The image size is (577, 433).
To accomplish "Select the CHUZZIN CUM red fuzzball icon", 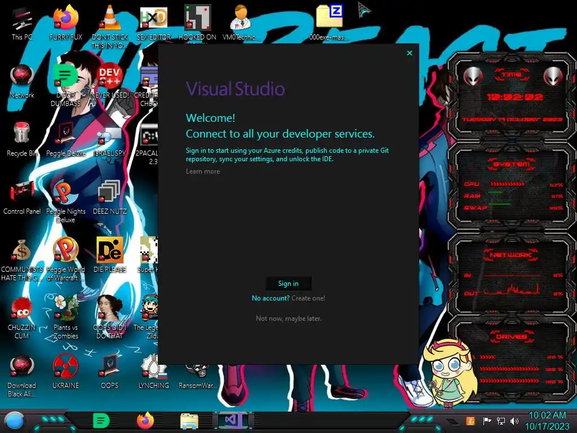I will (22, 318).
